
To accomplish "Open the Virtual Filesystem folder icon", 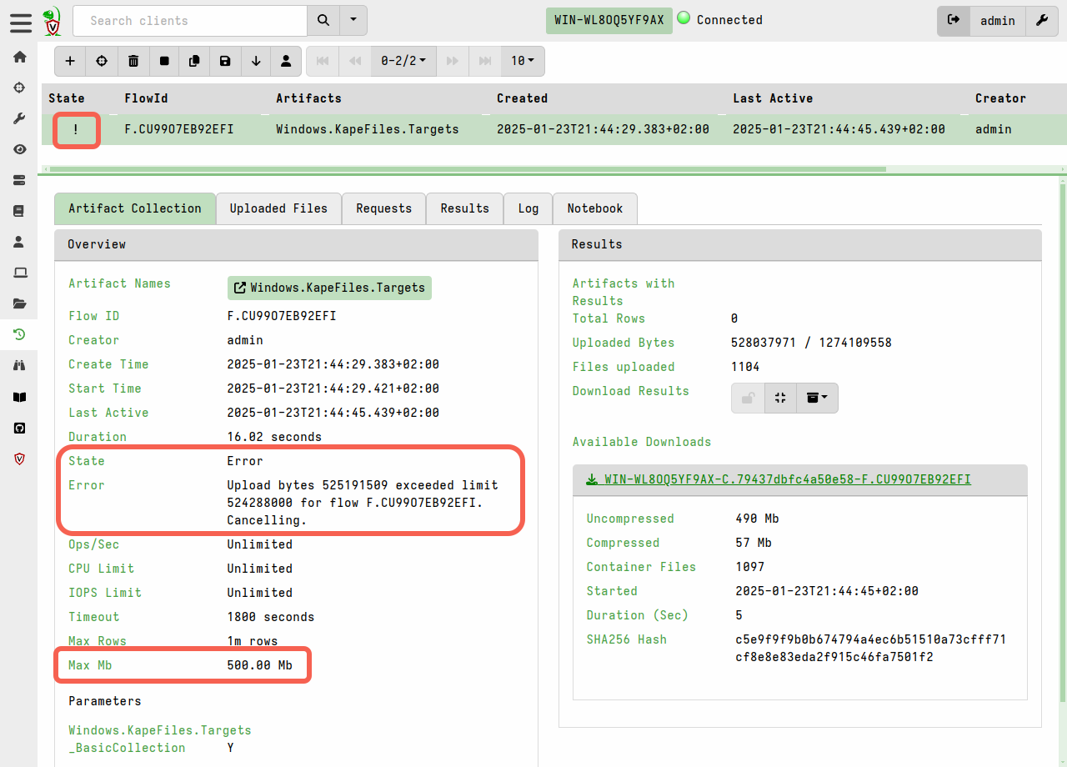I will pyautogui.click(x=18, y=303).
